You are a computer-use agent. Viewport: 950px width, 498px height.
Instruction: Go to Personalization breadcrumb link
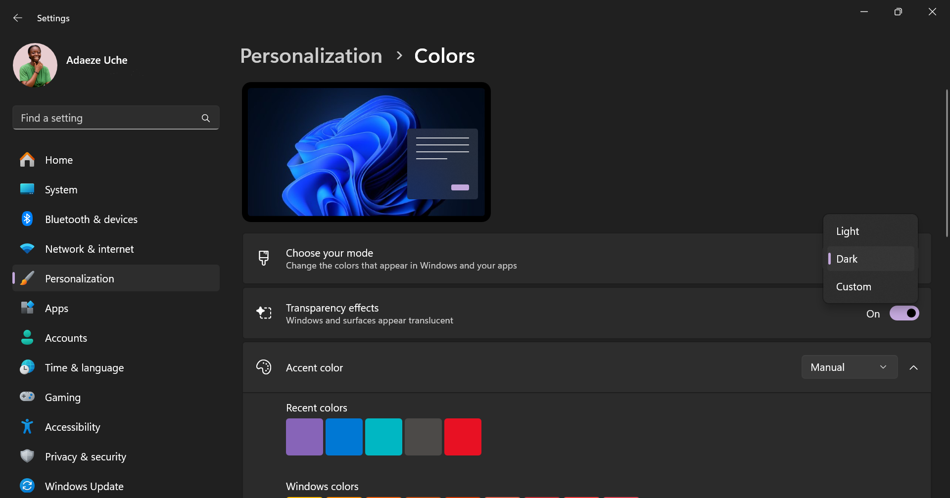tap(311, 56)
